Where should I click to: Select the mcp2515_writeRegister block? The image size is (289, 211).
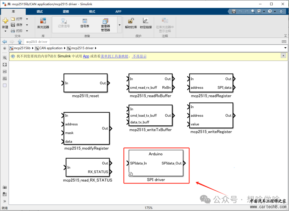[211, 116]
